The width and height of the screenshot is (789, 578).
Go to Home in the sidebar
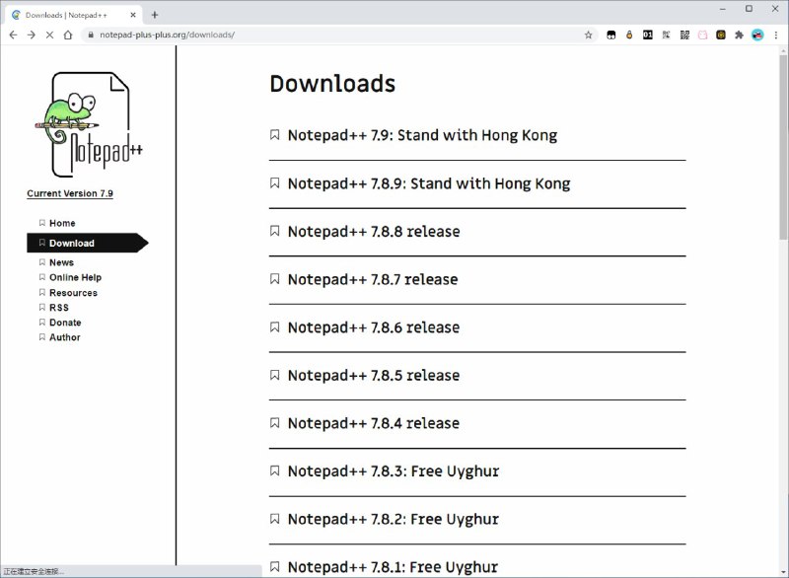pyautogui.click(x=62, y=223)
